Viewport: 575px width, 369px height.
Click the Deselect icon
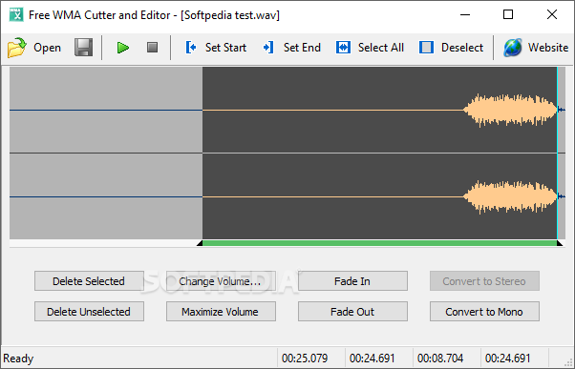(x=426, y=48)
